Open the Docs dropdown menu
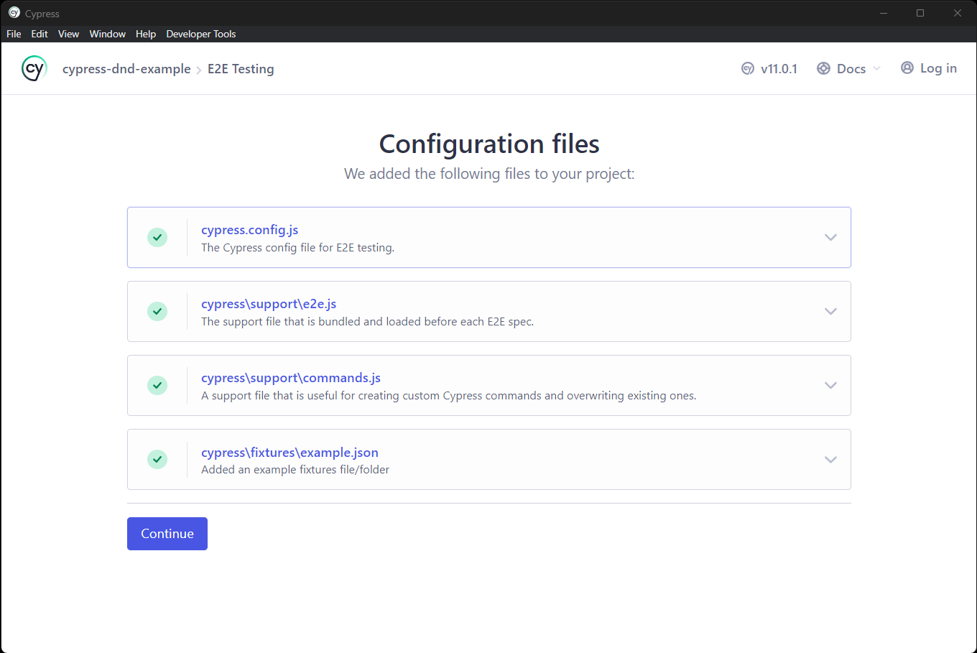The height and width of the screenshot is (653, 977). tap(851, 68)
